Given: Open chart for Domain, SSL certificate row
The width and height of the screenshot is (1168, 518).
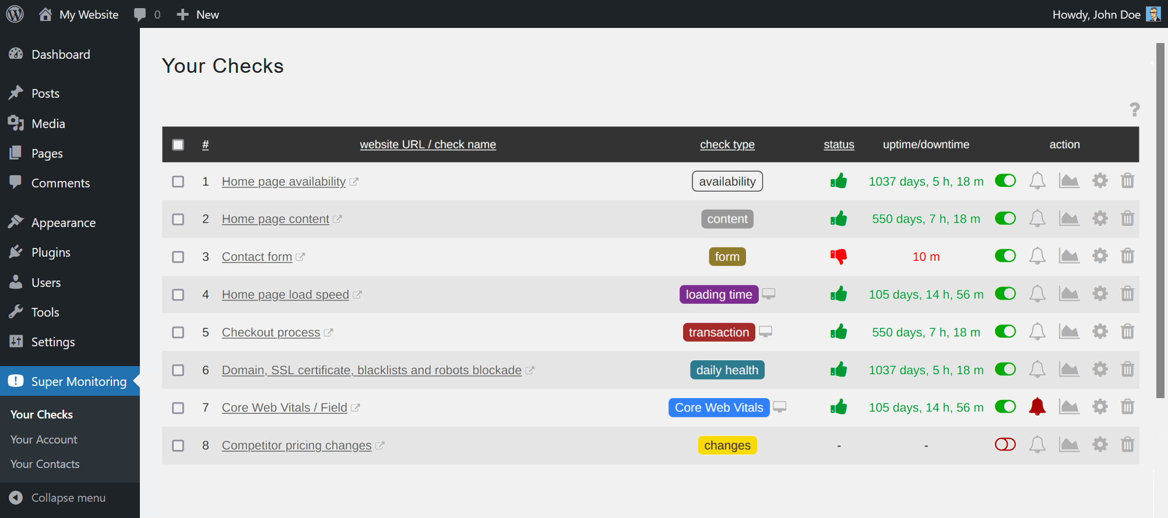Looking at the screenshot, I should pos(1069,370).
